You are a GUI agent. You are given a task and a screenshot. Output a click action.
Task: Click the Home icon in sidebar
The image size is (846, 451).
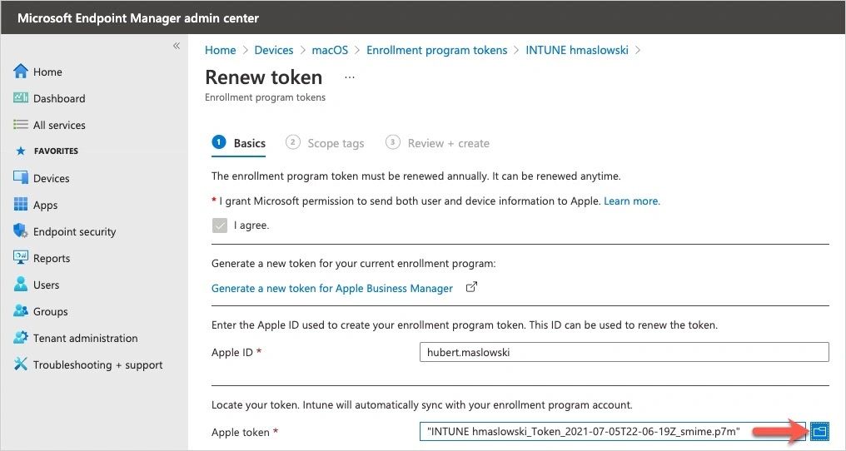21,72
